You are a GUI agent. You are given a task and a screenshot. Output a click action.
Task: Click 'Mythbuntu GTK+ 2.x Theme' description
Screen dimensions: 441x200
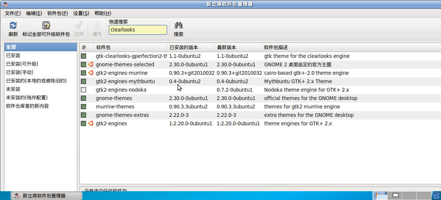coord(298,81)
